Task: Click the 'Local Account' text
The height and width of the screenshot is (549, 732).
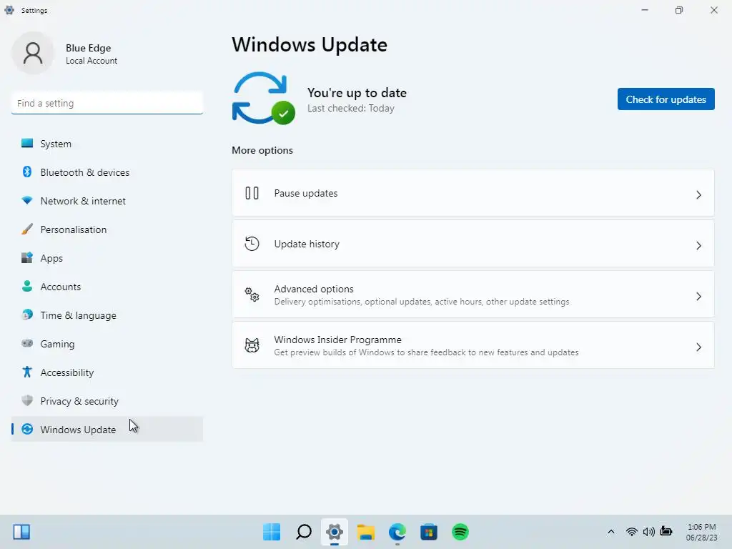Action: 91,60
